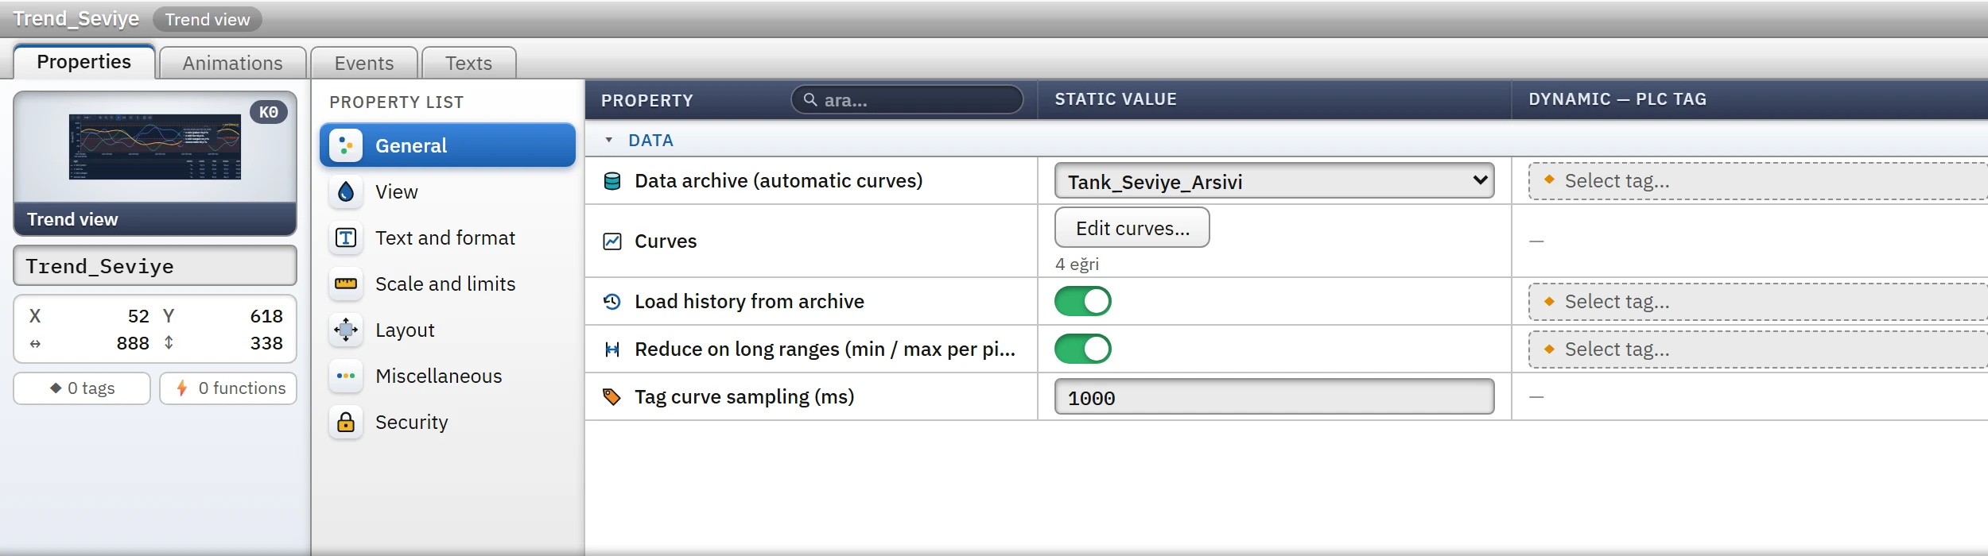Click the Tag curve sampling value field
The height and width of the screenshot is (556, 1988).
(1274, 397)
